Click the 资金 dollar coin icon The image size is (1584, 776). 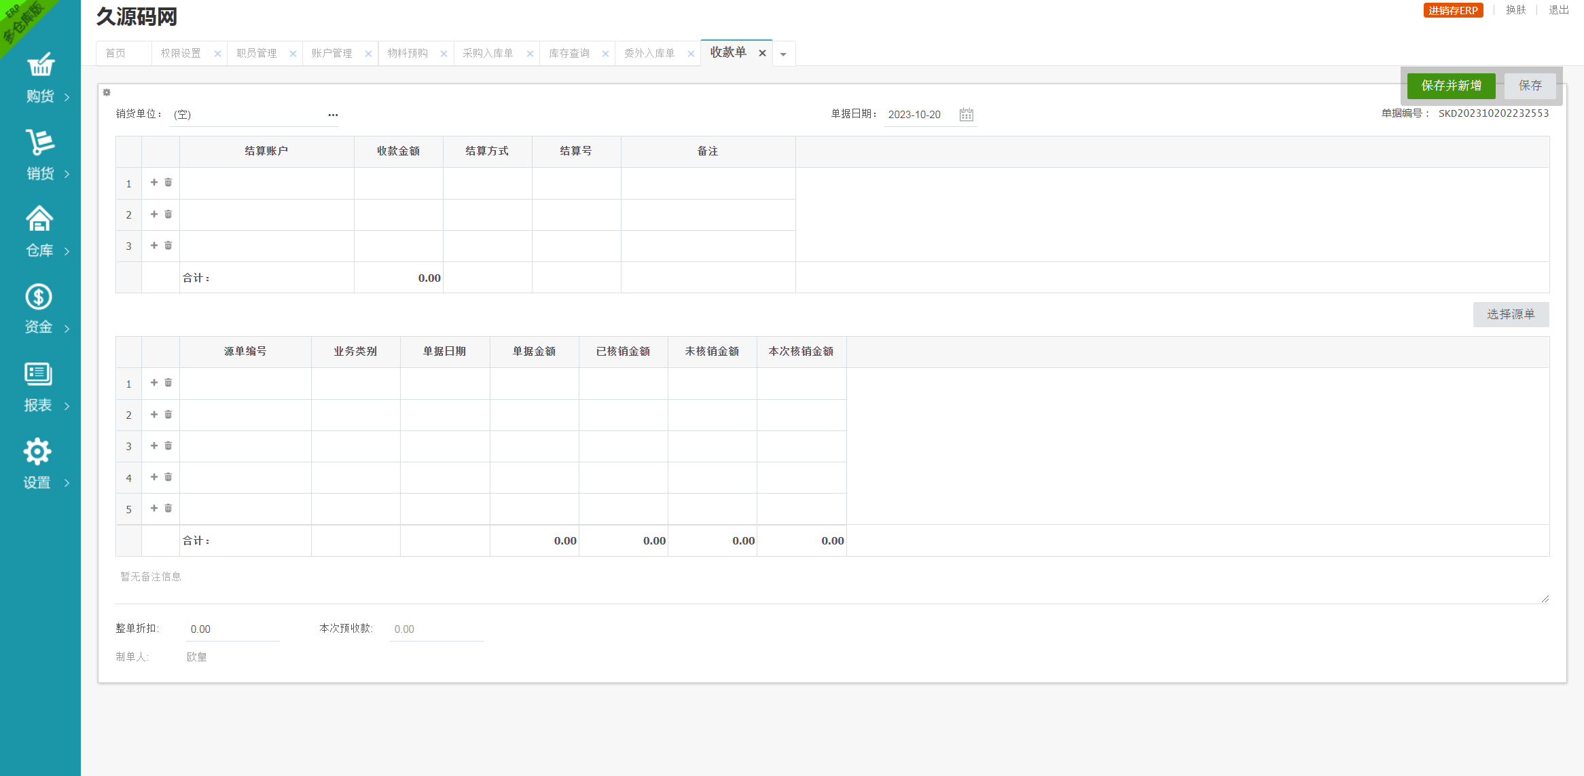(39, 297)
